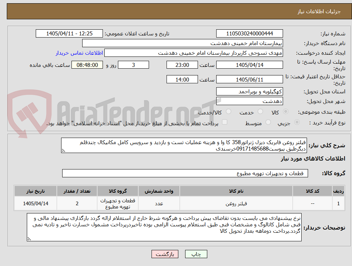Click the کد کالا column header
The image size is (352, 266).
(312, 191)
